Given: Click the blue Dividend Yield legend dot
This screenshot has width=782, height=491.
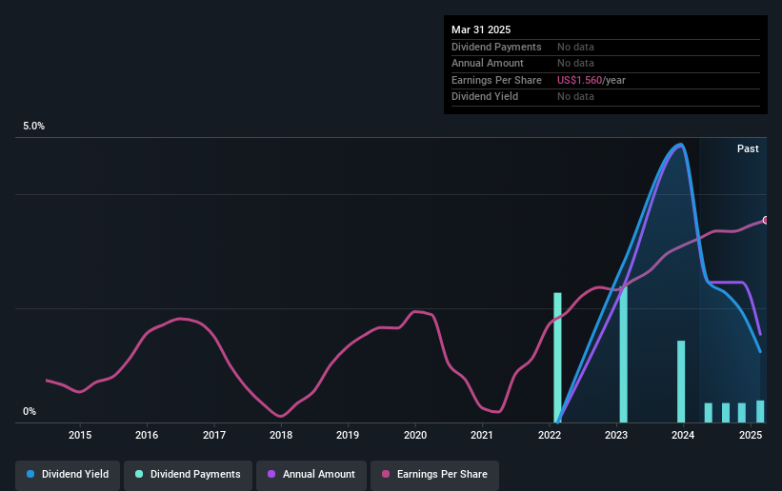Looking at the screenshot, I should click(x=30, y=474).
